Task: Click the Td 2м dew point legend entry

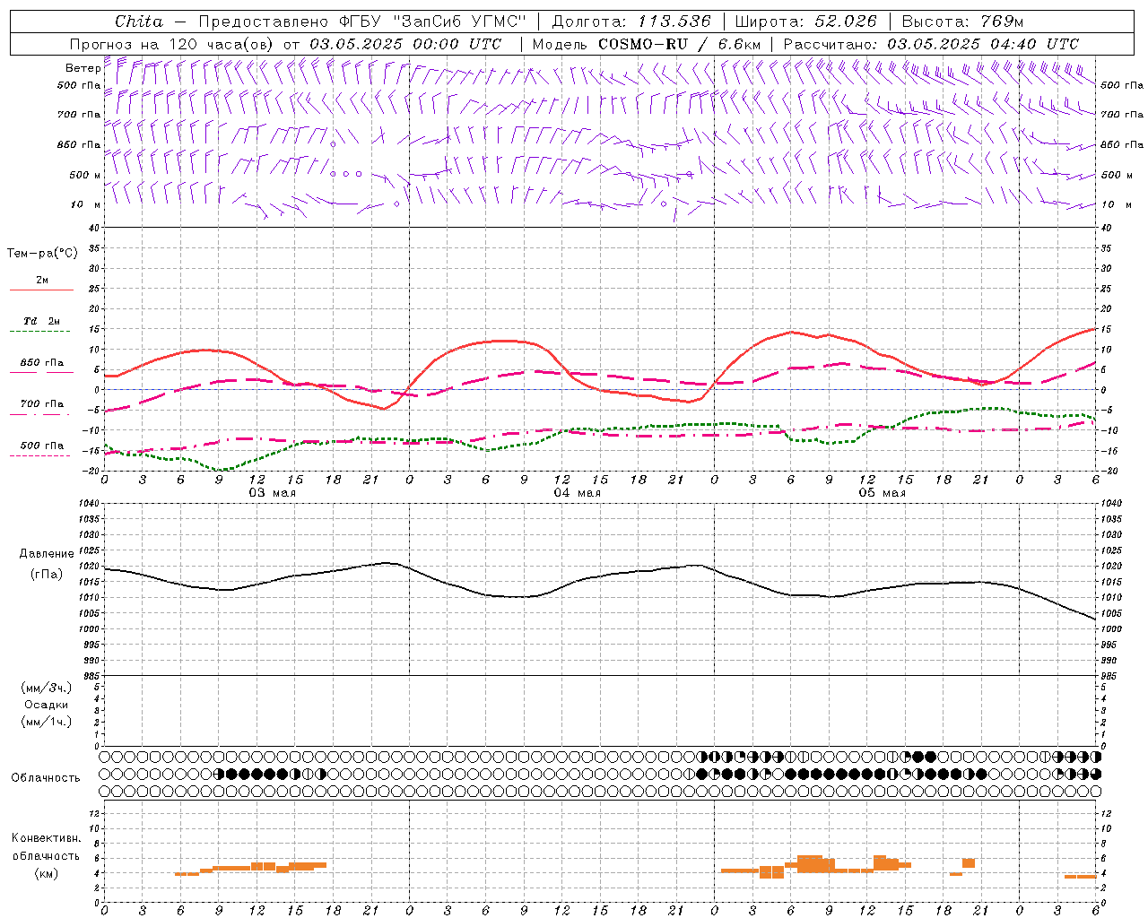Action: coord(41,321)
